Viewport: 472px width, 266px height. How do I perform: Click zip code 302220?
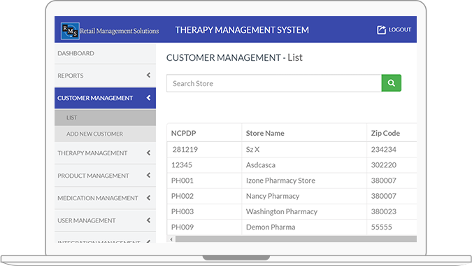point(383,165)
